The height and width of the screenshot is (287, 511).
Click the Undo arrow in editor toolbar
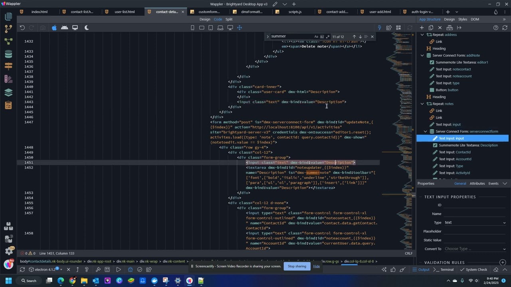[22, 28]
